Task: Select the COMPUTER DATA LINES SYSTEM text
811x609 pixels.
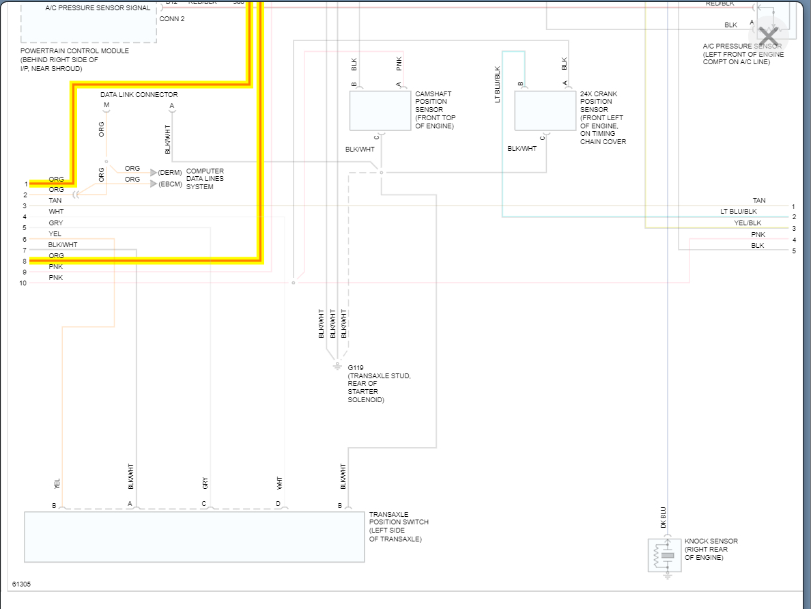Action: [205, 178]
